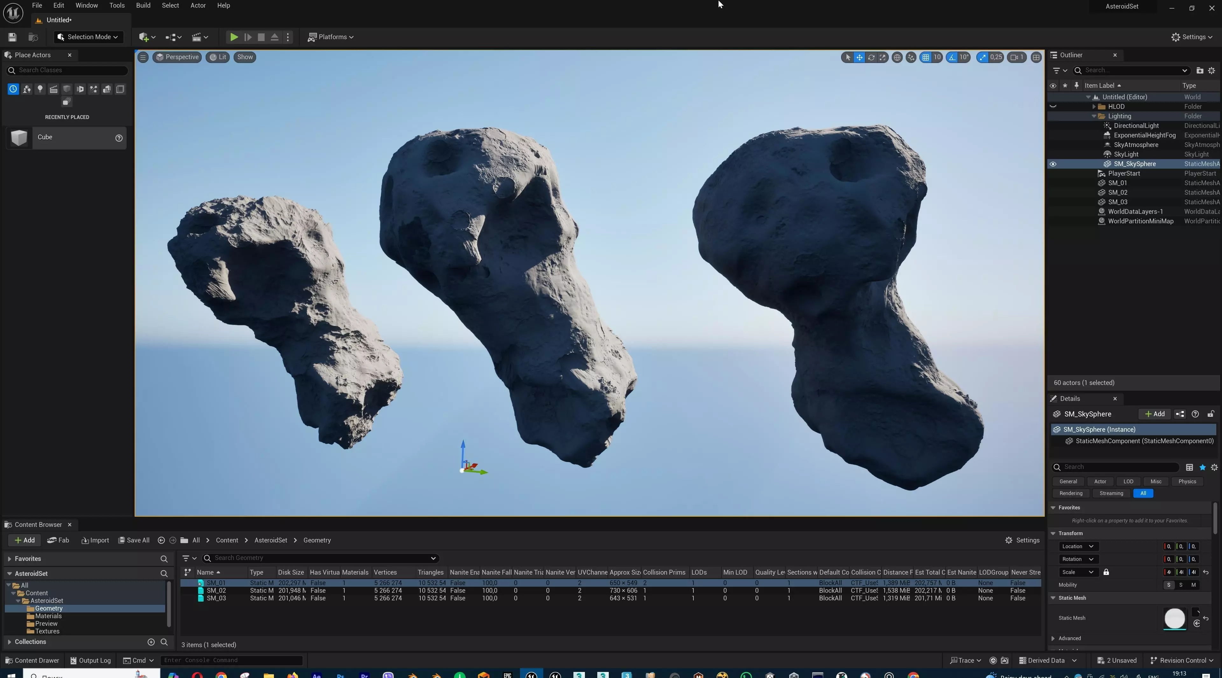Click the Add button in Content Browser

[x=24, y=541]
